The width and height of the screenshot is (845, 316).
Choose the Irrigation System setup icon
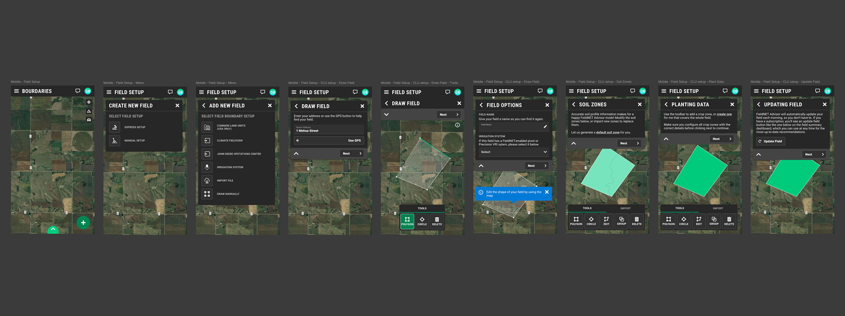pyautogui.click(x=207, y=167)
